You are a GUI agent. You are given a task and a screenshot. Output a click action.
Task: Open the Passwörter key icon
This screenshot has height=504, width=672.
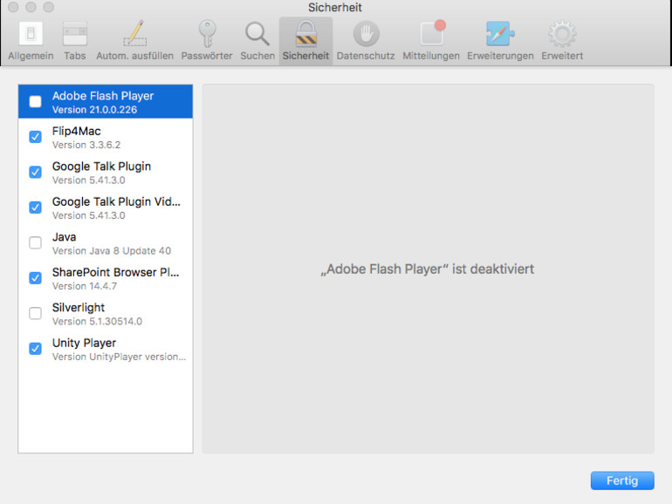pos(207,33)
